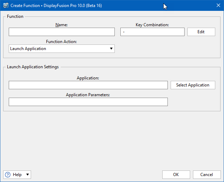Click the Cancel button
Screen dimensions: 224x182
[207, 175]
